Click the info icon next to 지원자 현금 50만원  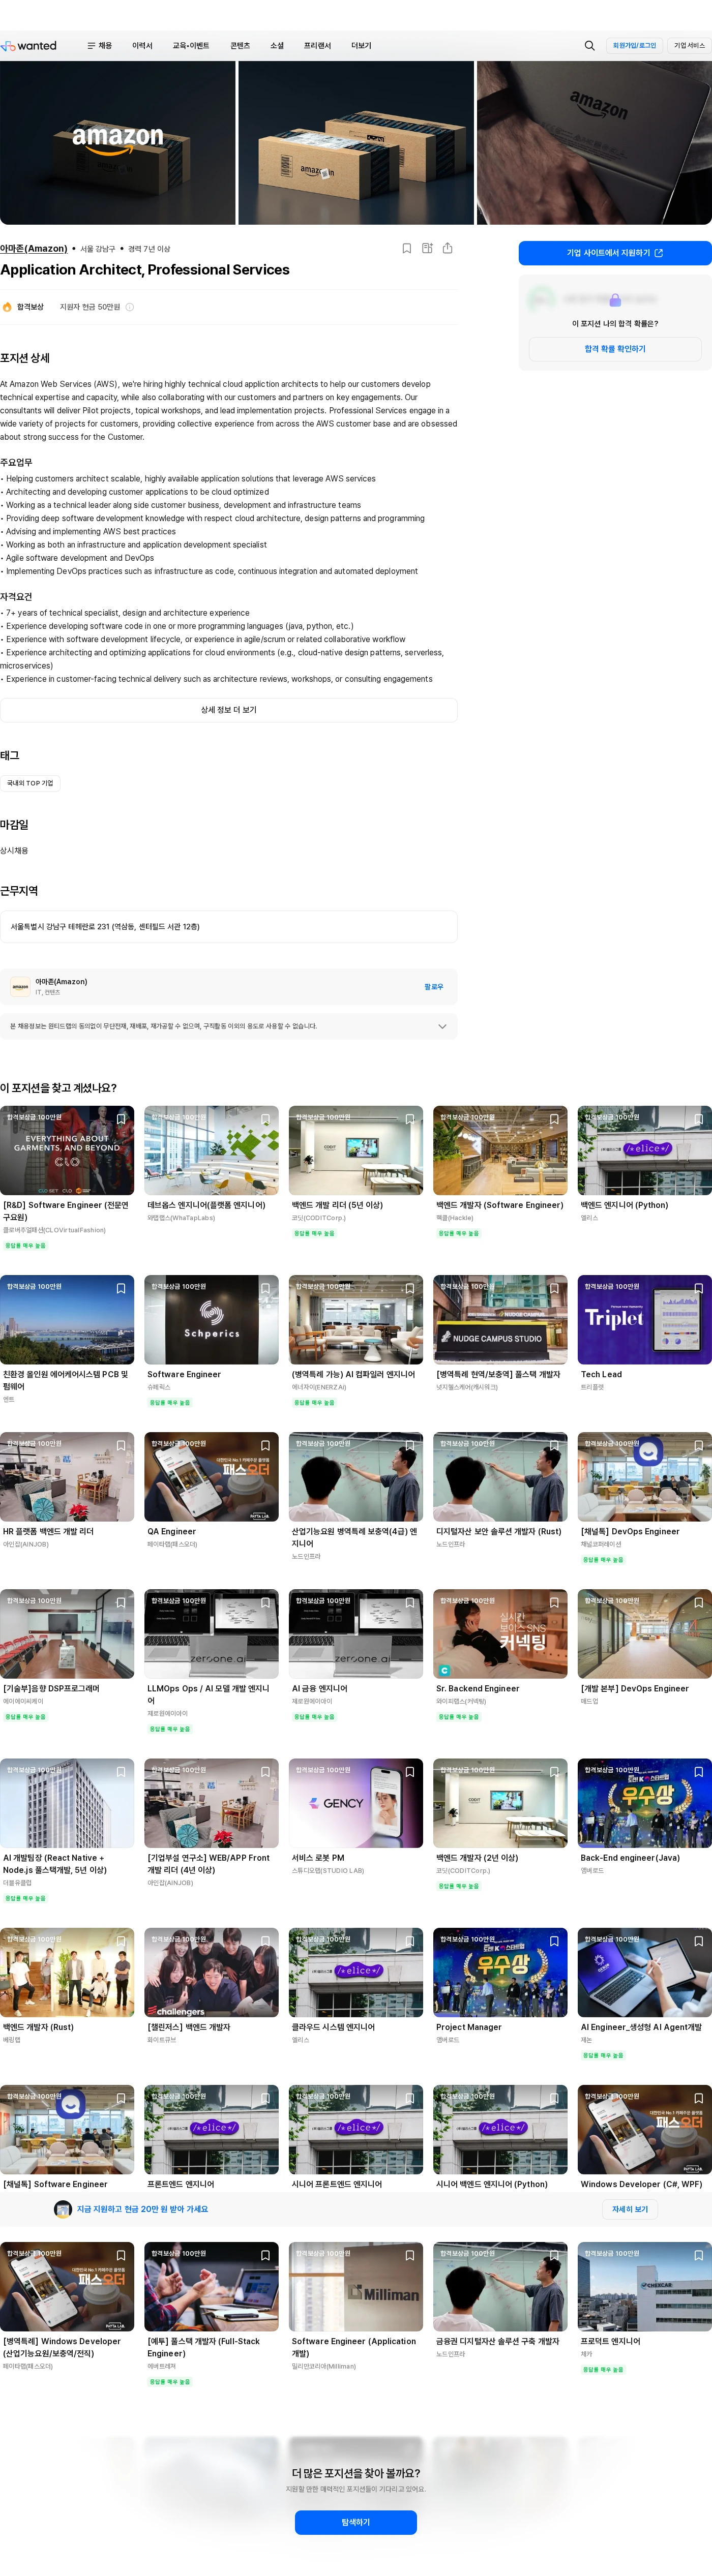[x=129, y=307]
